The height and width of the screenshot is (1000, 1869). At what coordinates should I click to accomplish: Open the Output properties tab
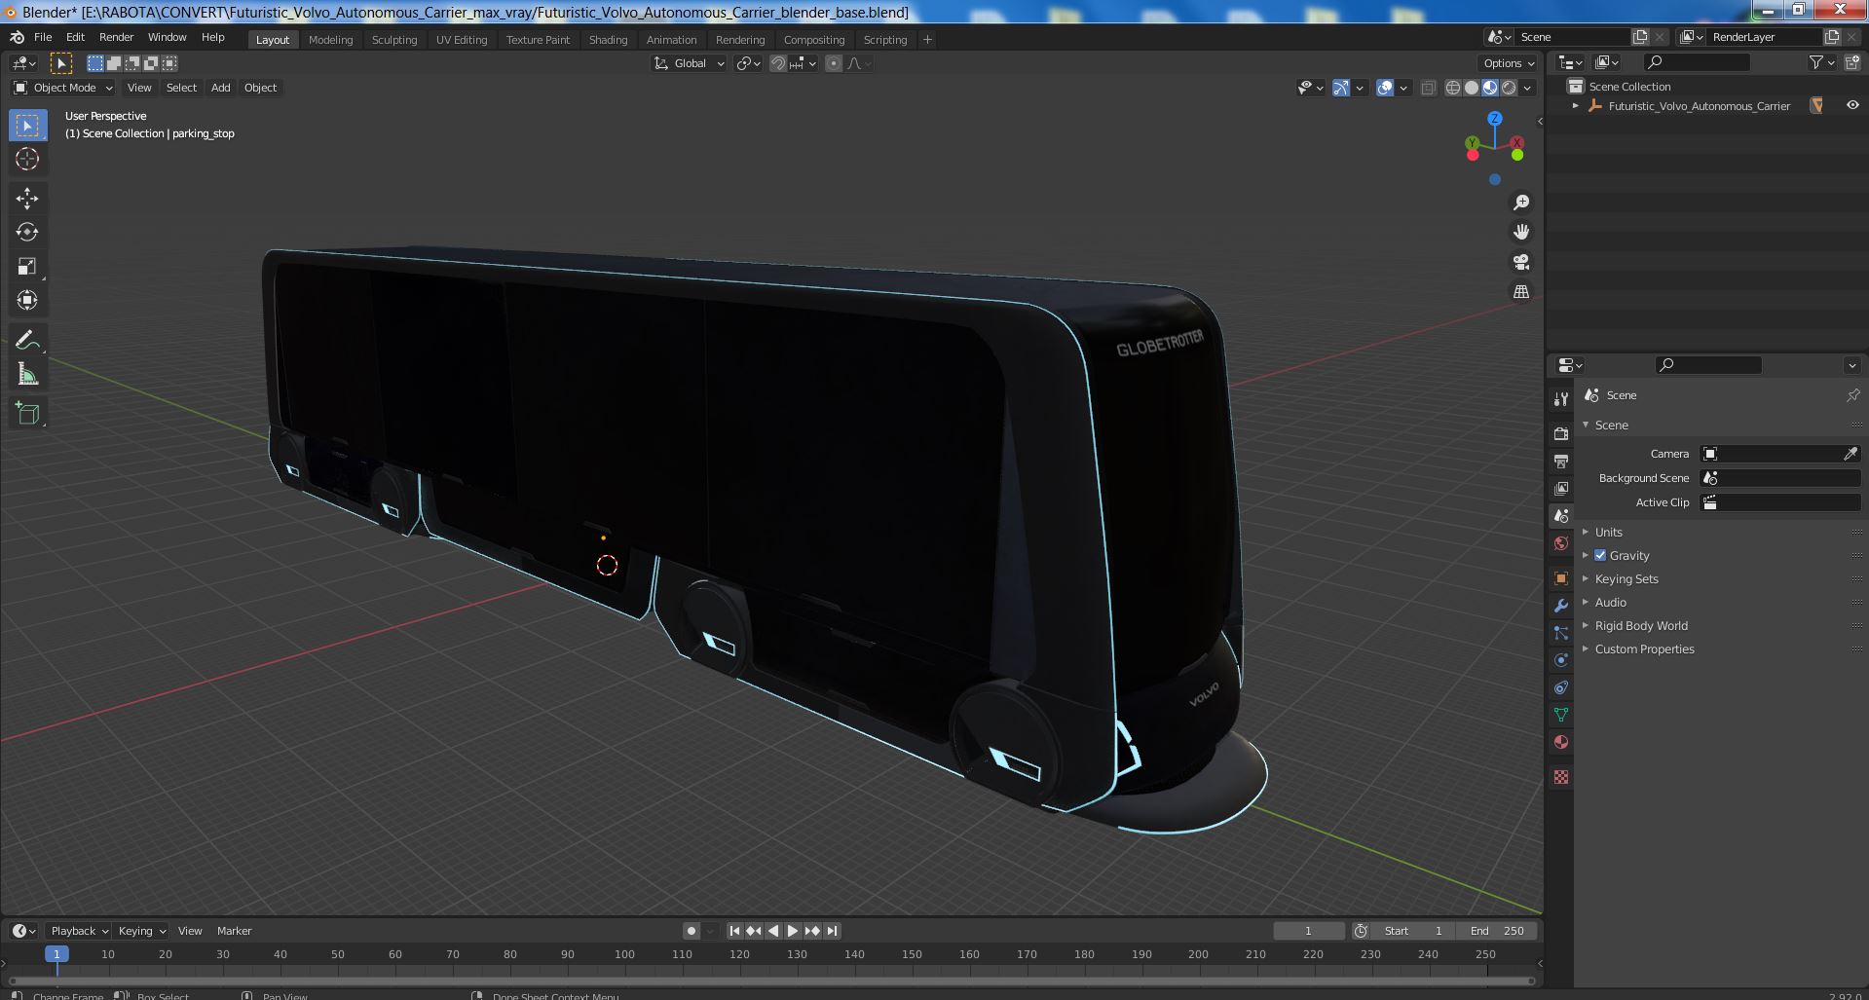pyautogui.click(x=1561, y=461)
